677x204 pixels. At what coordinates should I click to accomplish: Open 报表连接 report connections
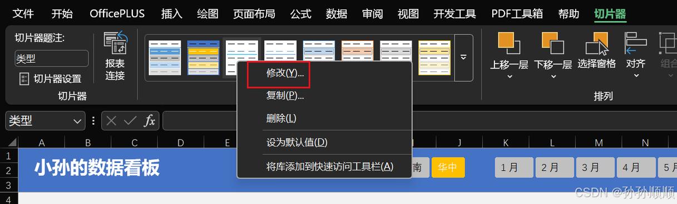pos(115,57)
